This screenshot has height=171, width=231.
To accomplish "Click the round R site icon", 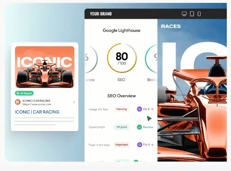I will (18, 102).
